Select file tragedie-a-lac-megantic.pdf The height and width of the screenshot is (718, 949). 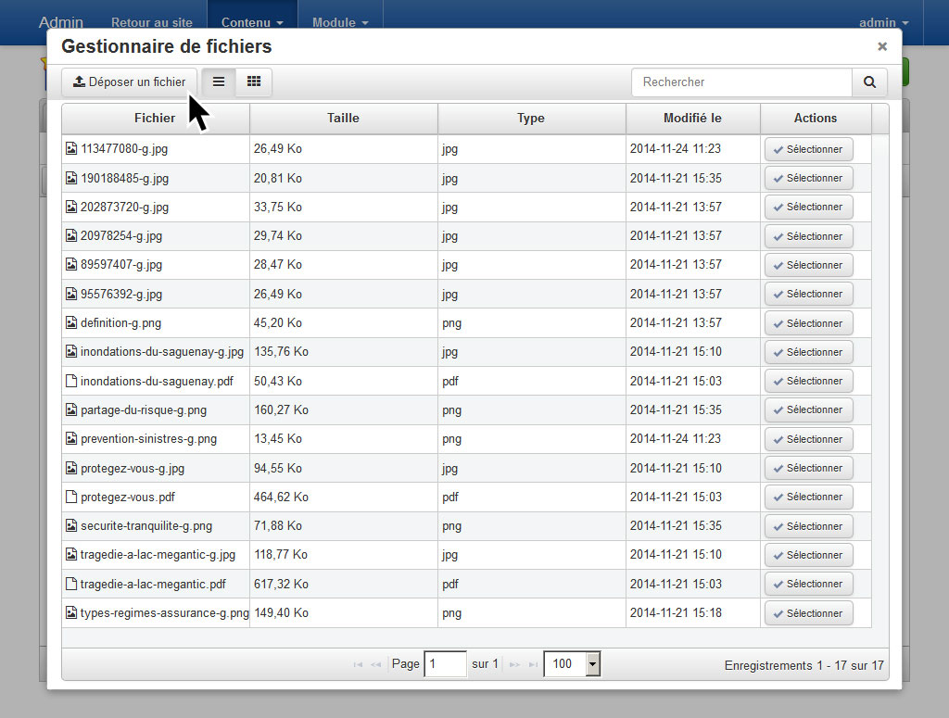808,584
